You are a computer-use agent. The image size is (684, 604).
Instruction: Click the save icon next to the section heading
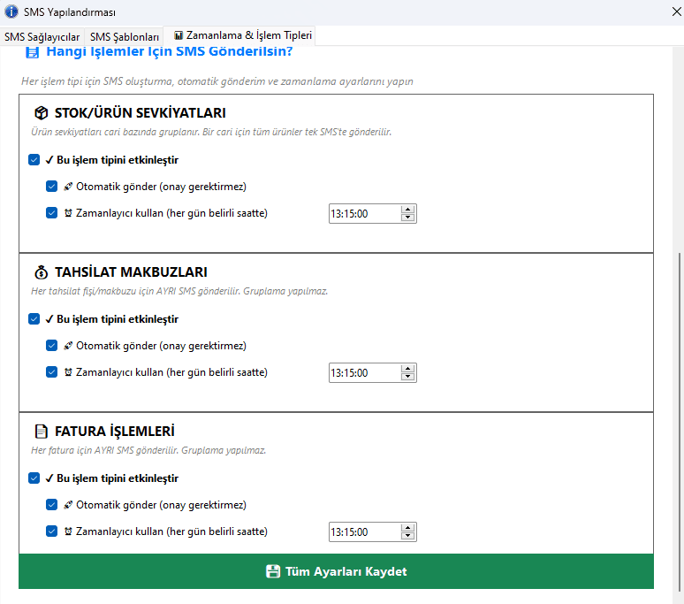pyautogui.click(x=33, y=52)
